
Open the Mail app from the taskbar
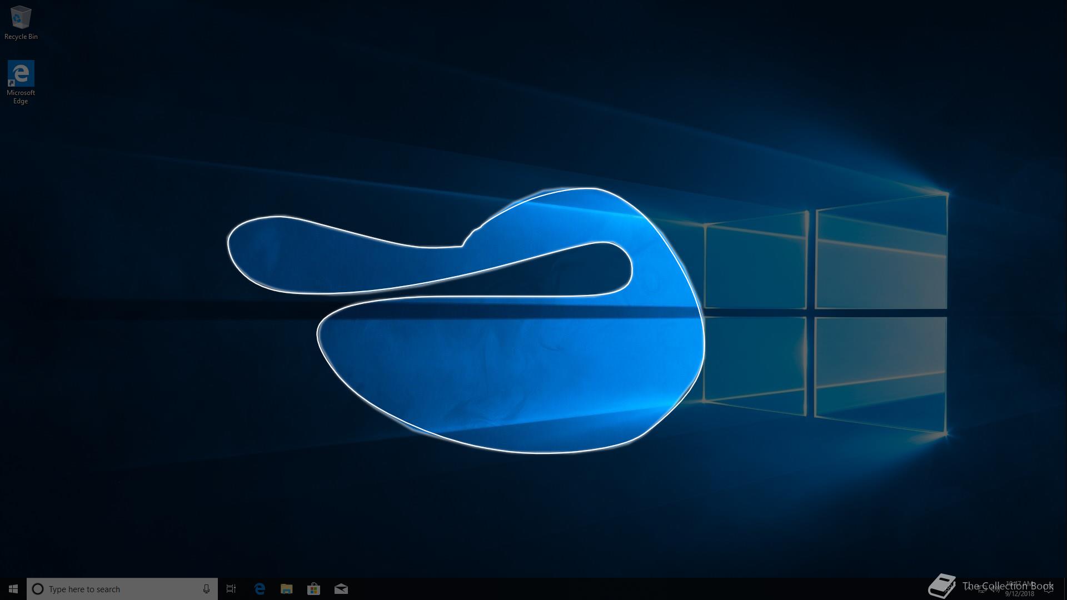point(341,589)
